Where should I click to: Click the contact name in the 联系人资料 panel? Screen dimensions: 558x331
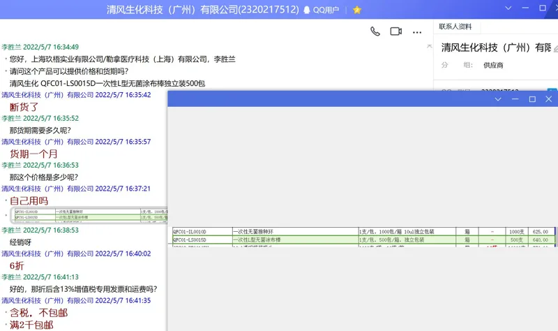[496, 47]
